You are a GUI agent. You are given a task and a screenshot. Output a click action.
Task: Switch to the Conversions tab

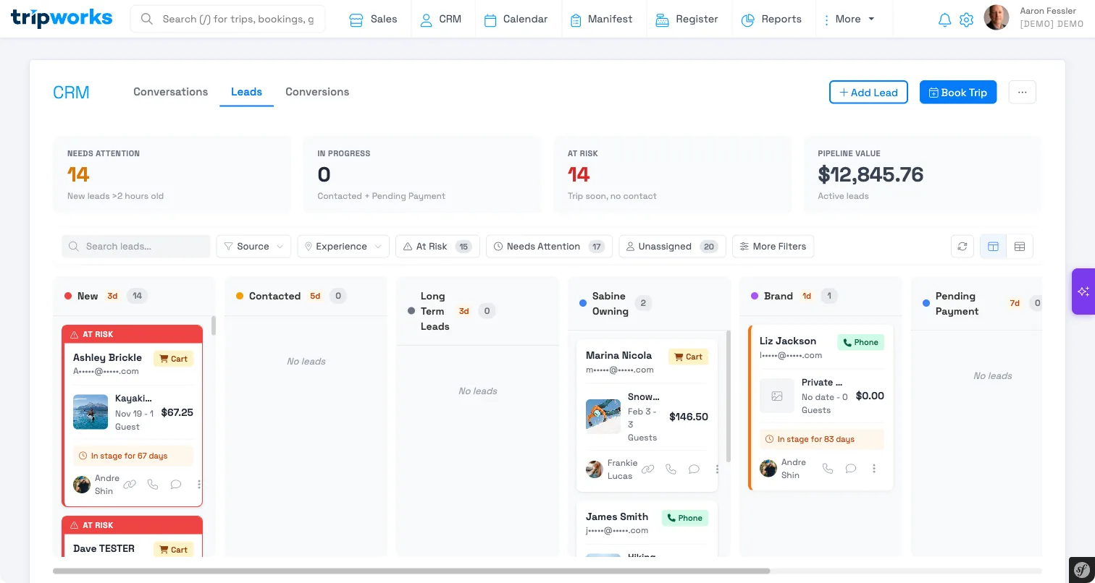(x=317, y=92)
